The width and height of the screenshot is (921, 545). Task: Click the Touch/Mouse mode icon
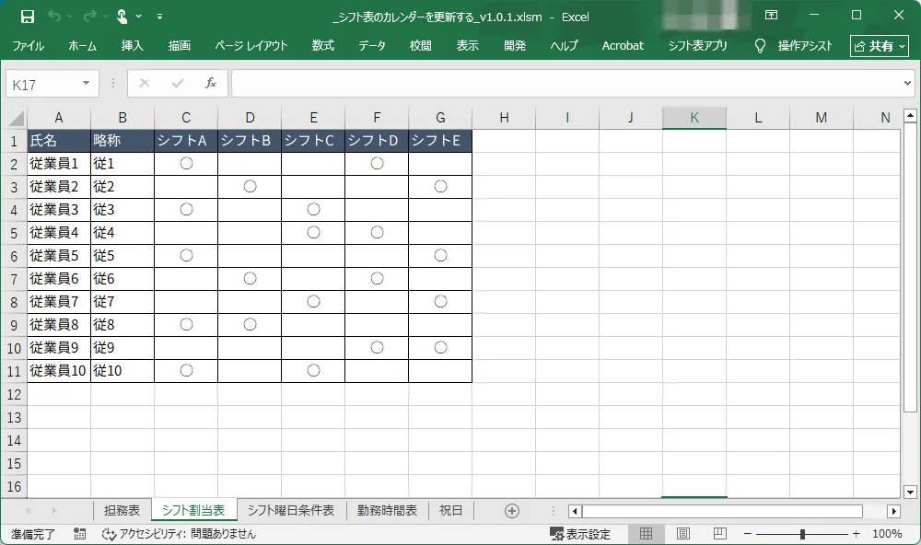122,17
